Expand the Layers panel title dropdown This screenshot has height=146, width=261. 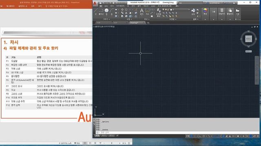[173, 19]
